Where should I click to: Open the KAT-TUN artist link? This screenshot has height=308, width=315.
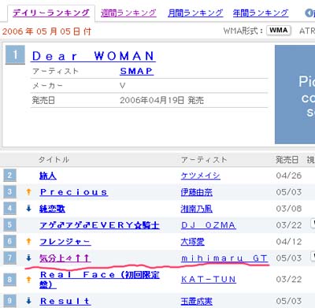(x=209, y=280)
